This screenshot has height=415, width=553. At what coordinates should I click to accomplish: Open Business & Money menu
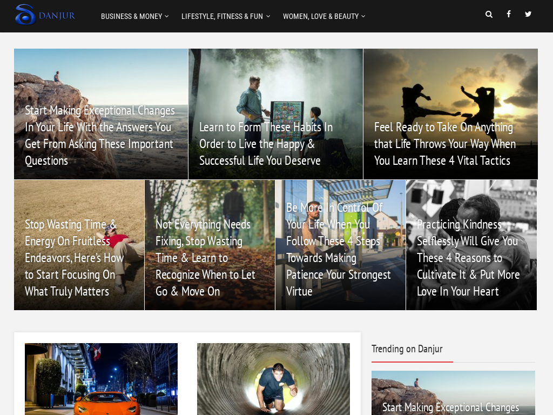(134, 16)
